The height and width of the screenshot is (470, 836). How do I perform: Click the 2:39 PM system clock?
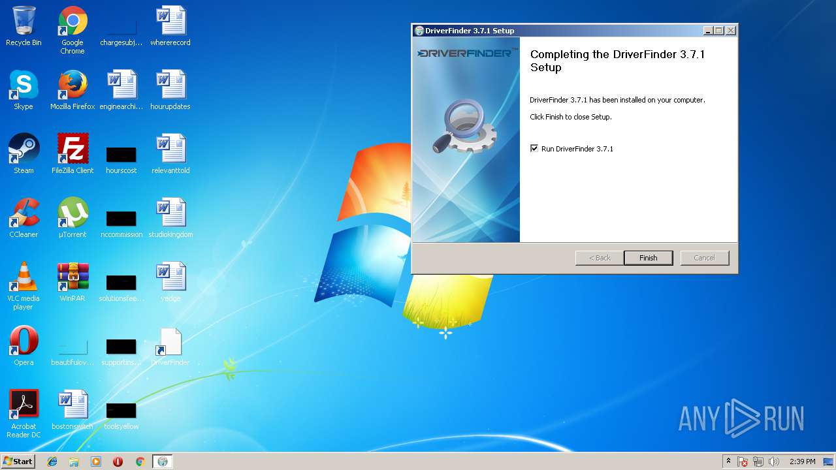(x=803, y=462)
